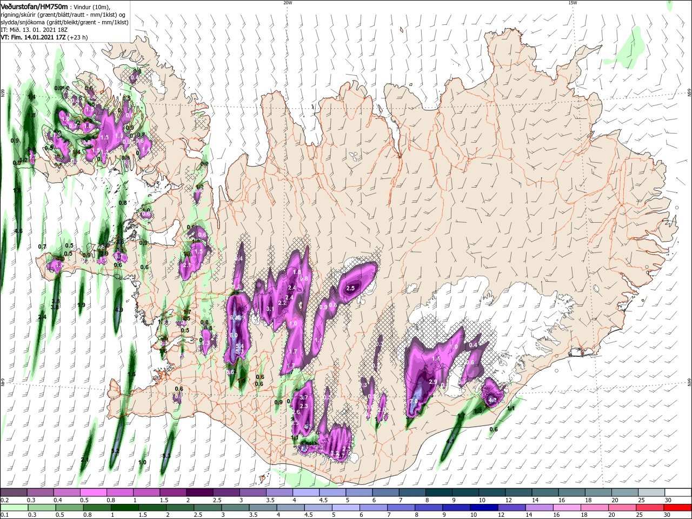Viewport: 692px width, 519px height.
Task: Click the pale pink 16 swatch in lower scale
Action: (567, 508)
